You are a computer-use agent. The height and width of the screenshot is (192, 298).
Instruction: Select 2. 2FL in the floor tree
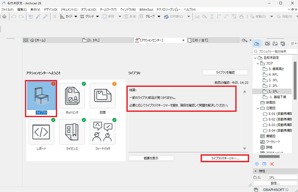point(273,86)
